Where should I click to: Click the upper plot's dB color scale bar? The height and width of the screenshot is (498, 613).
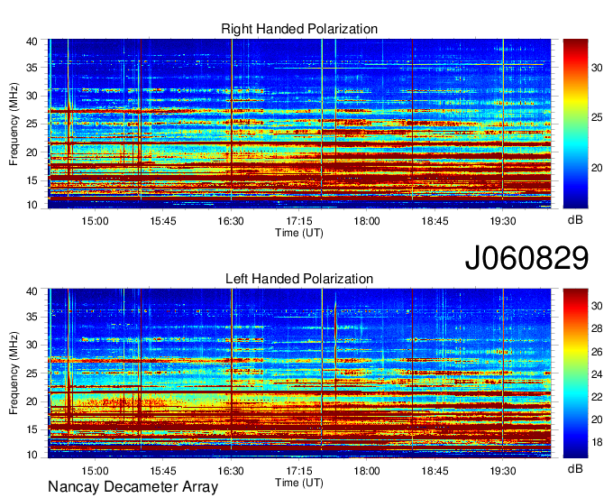coord(575,124)
